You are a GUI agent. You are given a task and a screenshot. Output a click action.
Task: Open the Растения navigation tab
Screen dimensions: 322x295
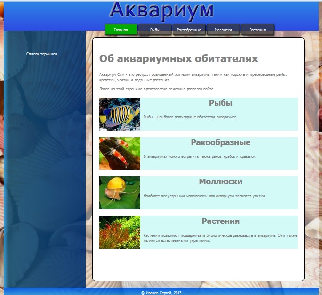click(x=258, y=30)
